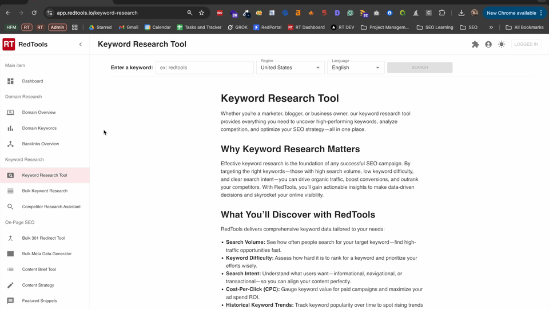Click the Bulk Keyword Research lines icon

[x=10, y=191]
